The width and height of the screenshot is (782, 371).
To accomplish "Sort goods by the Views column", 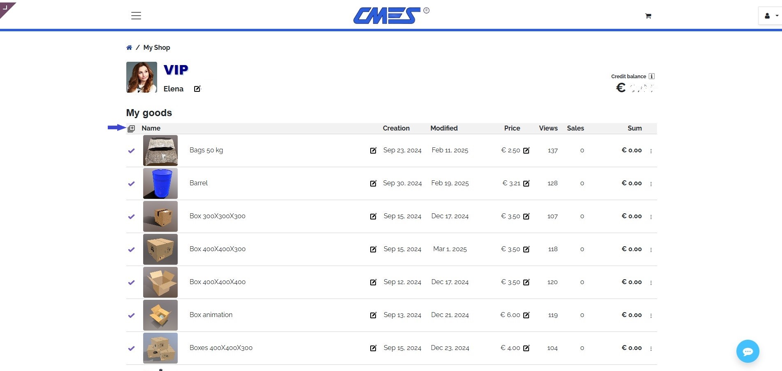I will pyautogui.click(x=548, y=128).
